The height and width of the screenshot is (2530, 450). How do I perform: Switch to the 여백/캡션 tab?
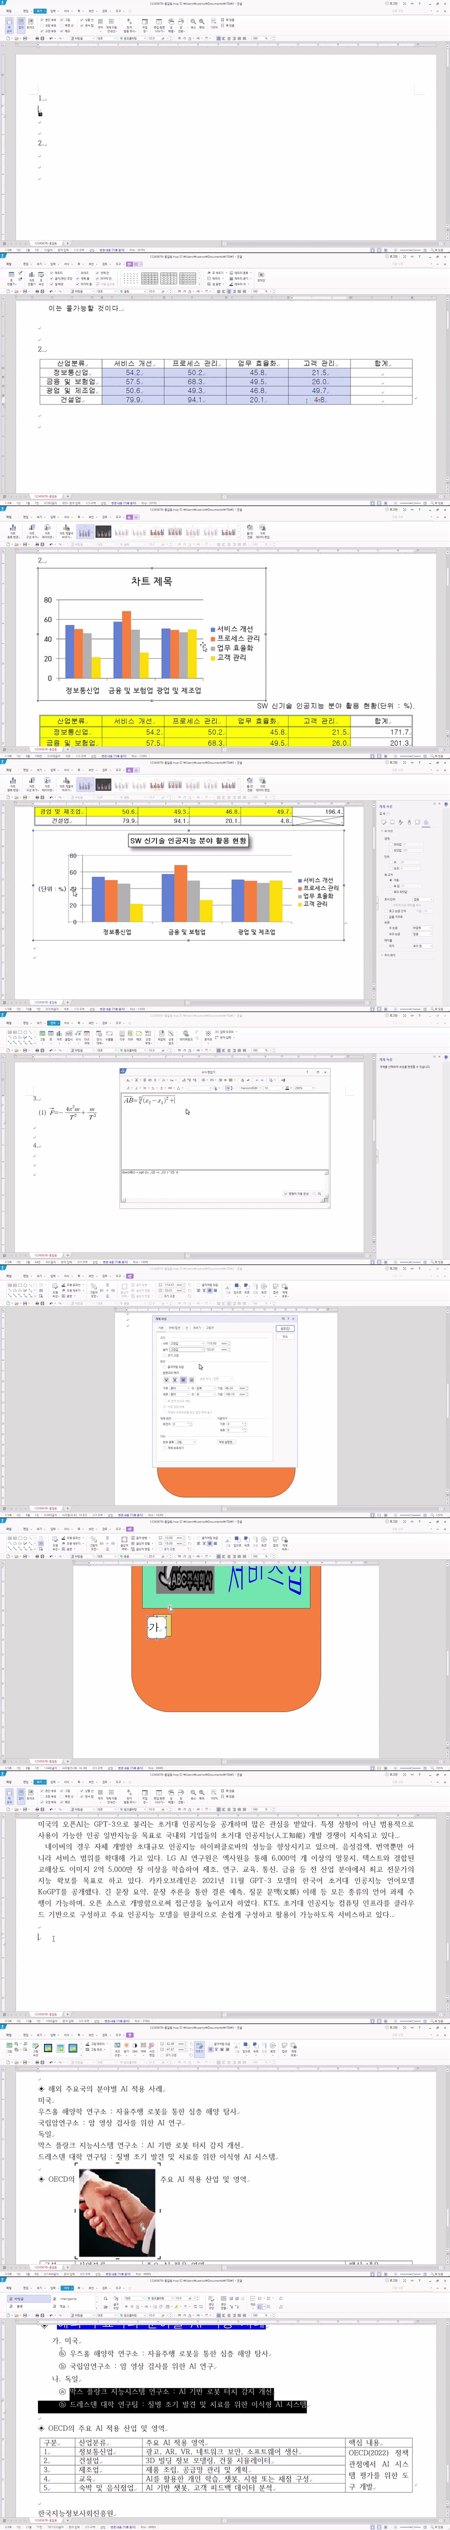[175, 1328]
